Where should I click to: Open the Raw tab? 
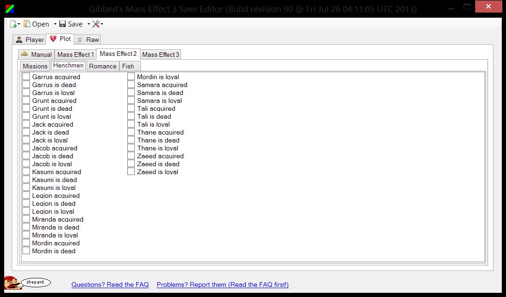pyautogui.click(x=88, y=40)
